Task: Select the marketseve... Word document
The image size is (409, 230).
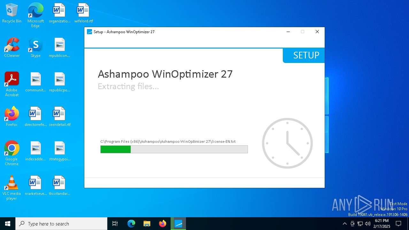Action: 35,186
